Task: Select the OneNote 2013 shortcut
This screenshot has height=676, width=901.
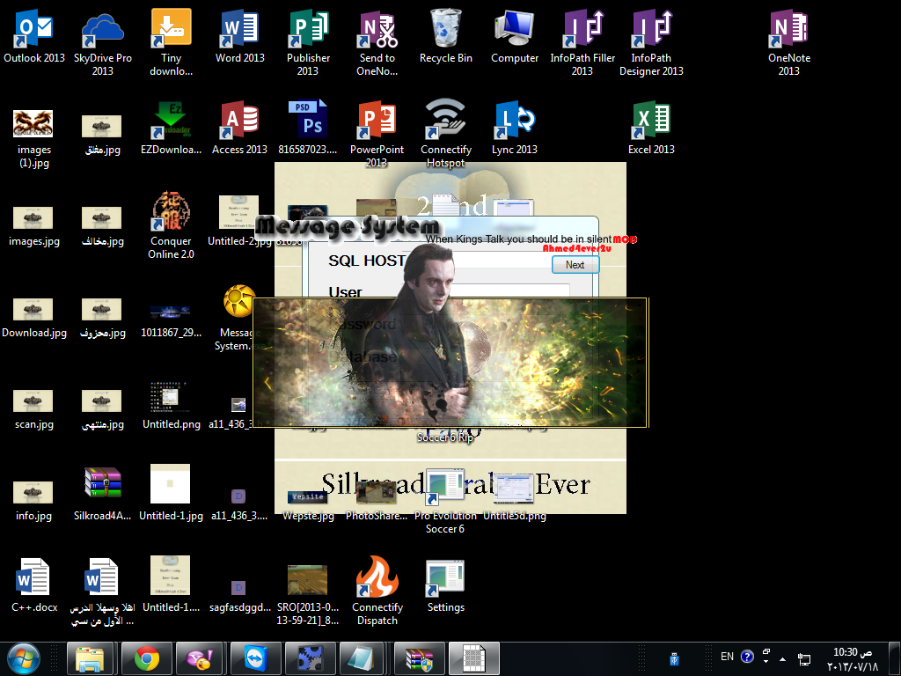Action: tap(789, 28)
